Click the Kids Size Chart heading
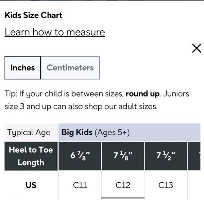The image size is (204, 200). coord(33,15)
